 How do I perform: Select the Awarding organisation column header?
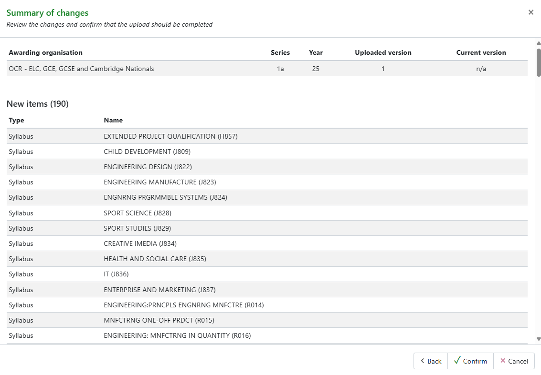coord(45,53)
